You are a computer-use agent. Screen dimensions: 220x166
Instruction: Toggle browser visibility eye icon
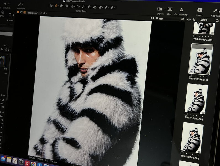pos(189,20)
